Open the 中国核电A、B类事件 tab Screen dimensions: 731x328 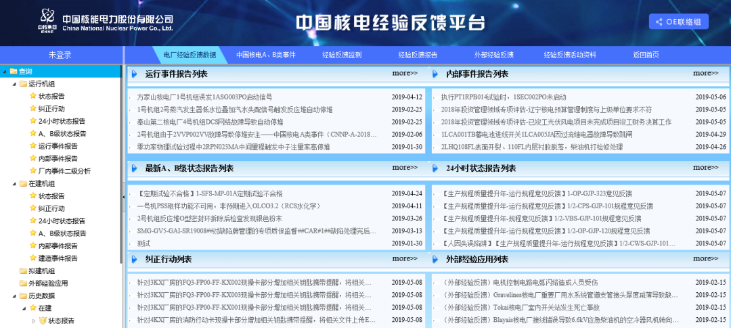pos(266,55)
